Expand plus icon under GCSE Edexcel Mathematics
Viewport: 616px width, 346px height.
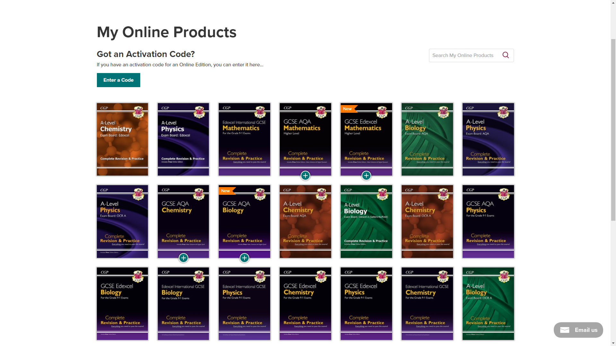366,176
